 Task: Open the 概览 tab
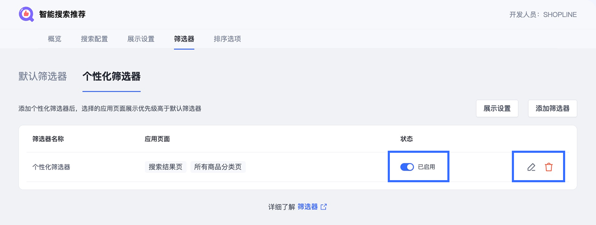[54, 39]
